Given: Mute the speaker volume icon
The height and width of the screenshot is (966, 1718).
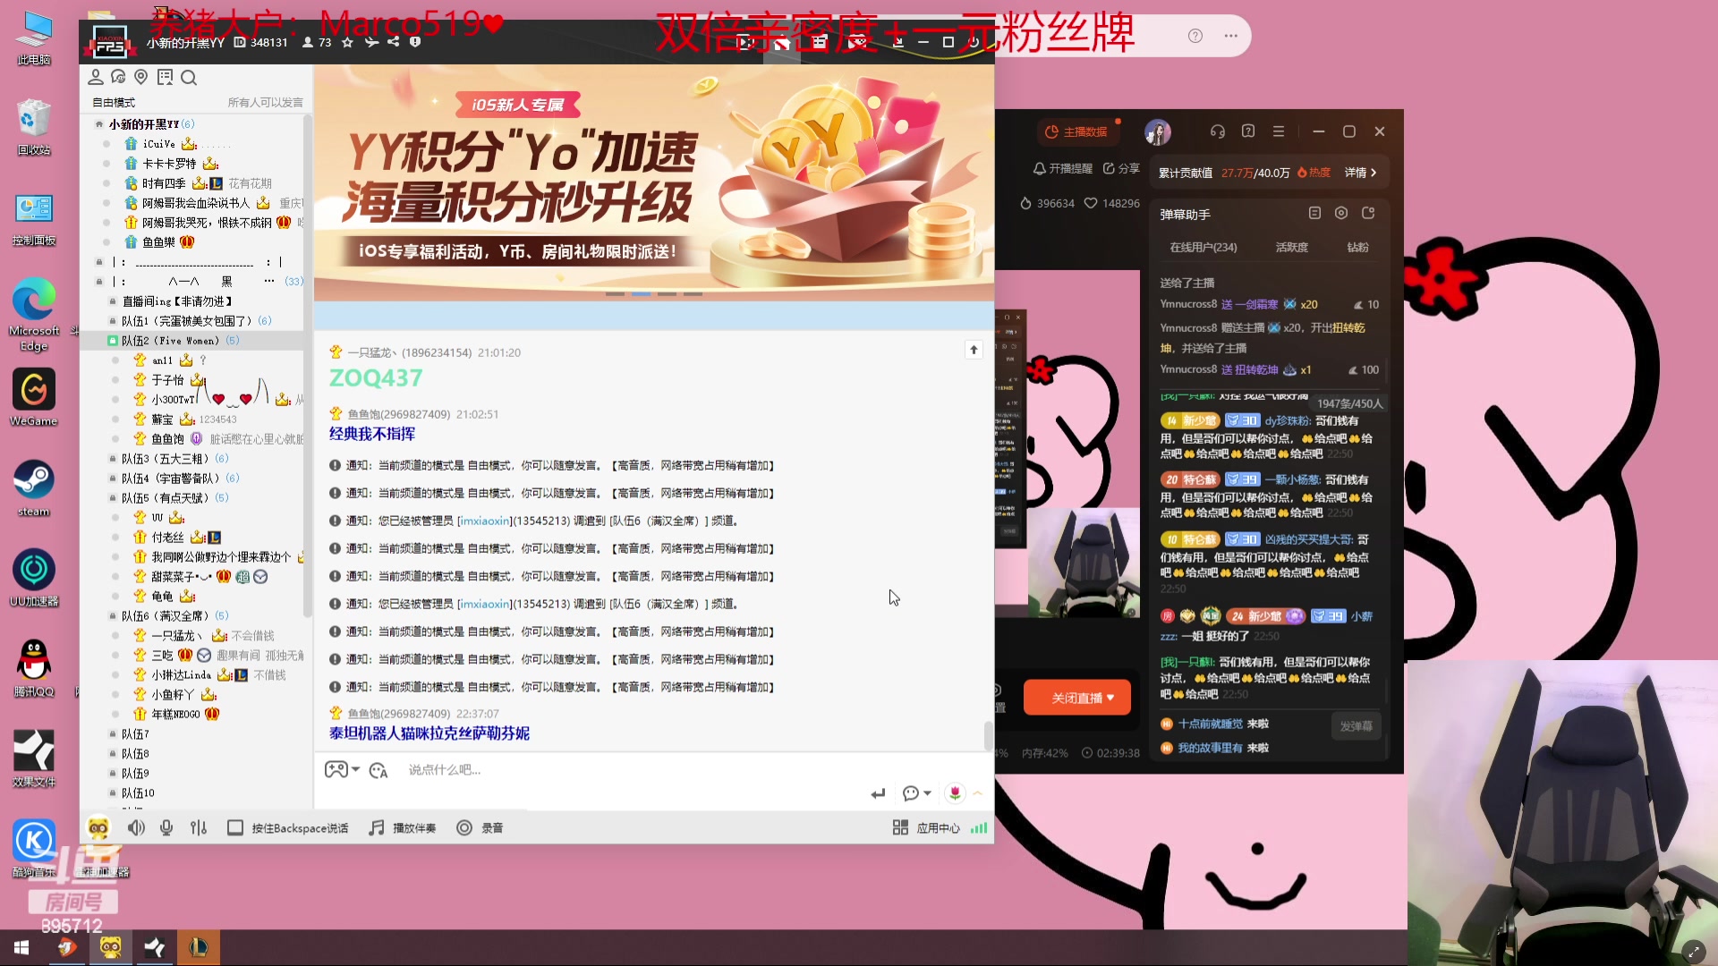Looking at the screenshot, I should coord(136,827).
